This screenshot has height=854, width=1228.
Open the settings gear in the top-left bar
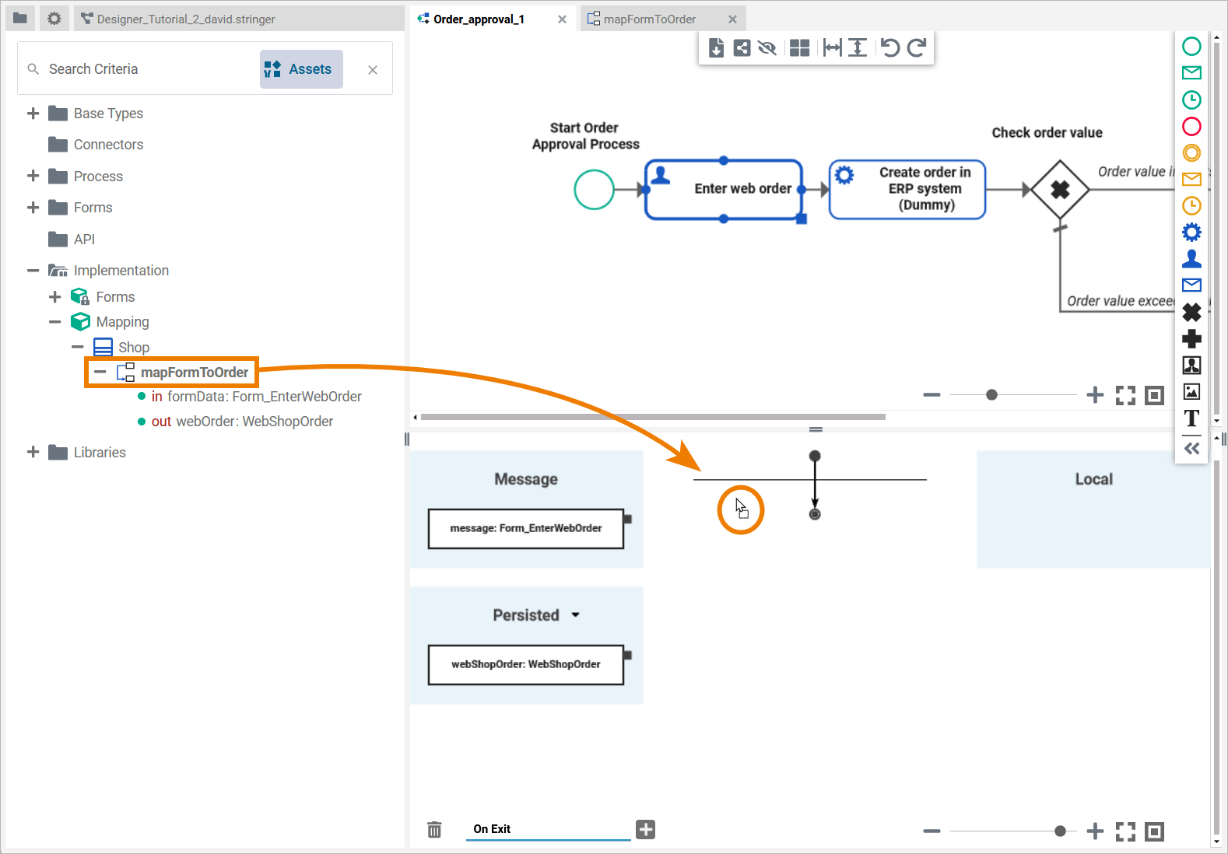[54, 18]
